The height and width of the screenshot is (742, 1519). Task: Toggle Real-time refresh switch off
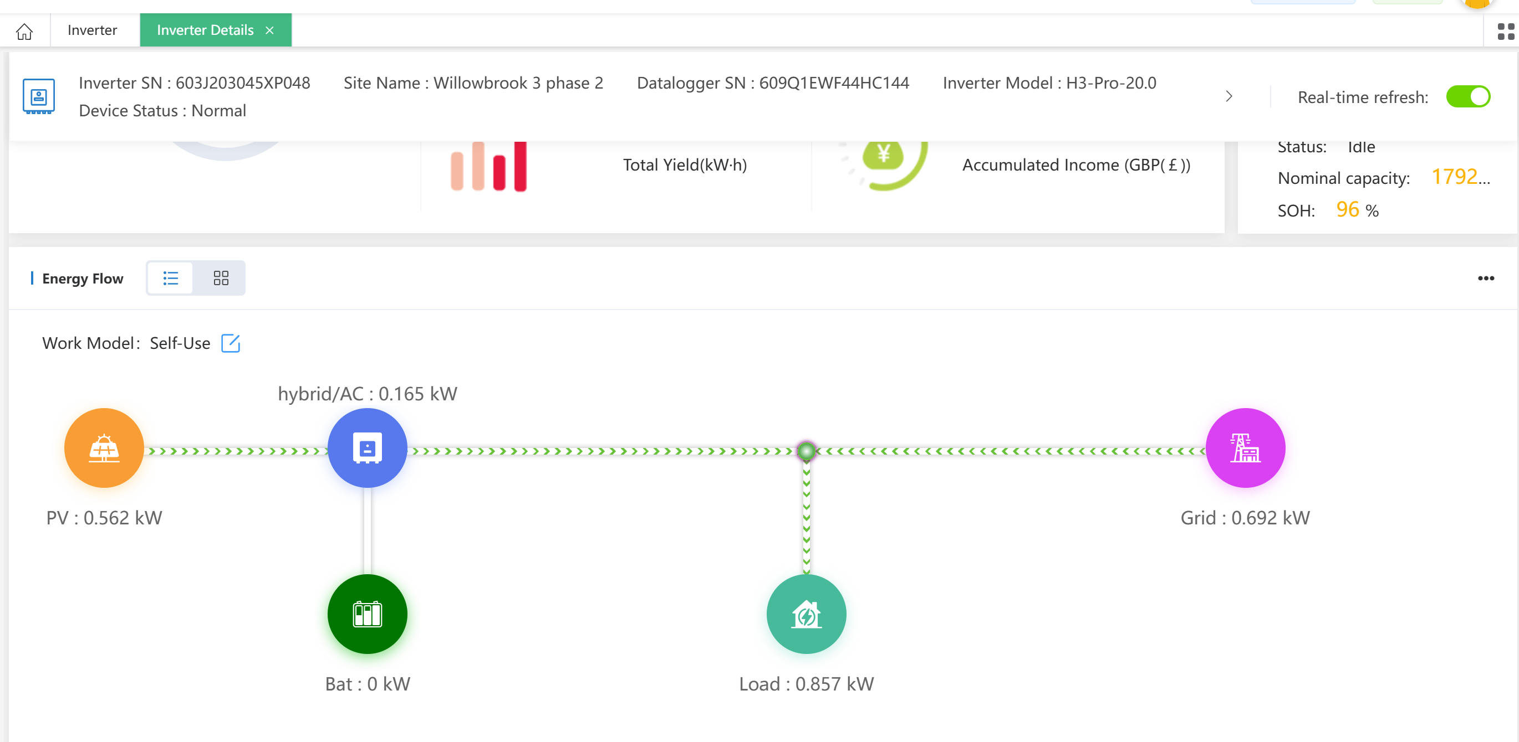click(x=1467, y=96)
